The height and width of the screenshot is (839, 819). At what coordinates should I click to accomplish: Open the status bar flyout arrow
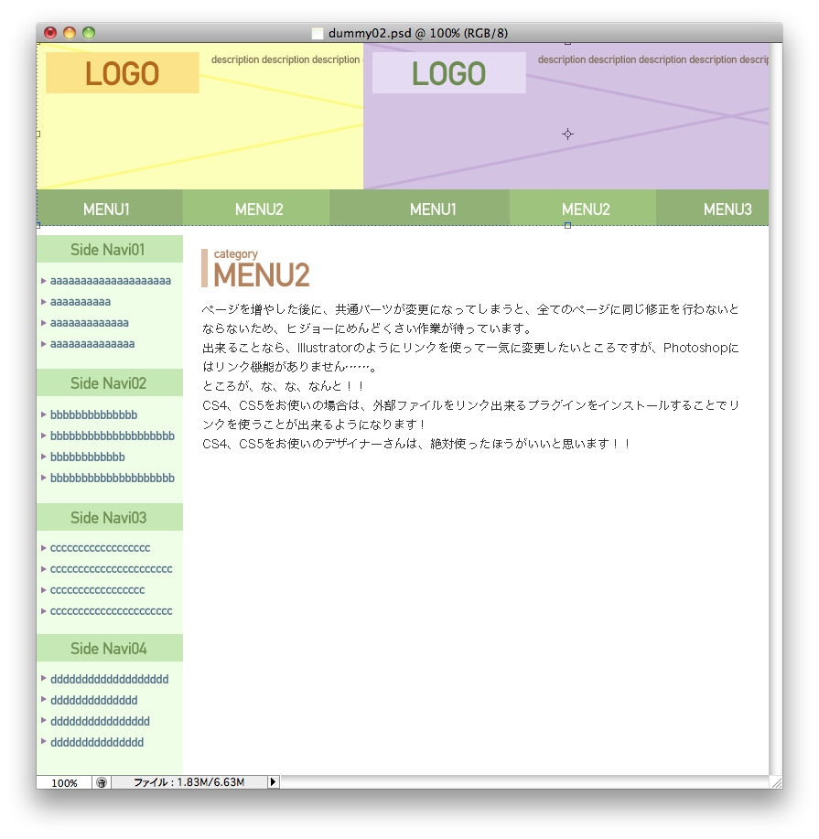click(x=272, y=782)
